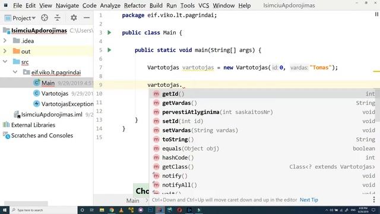Run main method from line 5 gutter
The image size is (380, 214).
tap(109, 50)
